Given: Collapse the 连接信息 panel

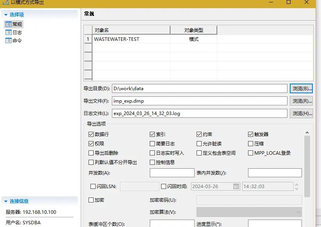Looking at the screenshot, I should (5, 201).
